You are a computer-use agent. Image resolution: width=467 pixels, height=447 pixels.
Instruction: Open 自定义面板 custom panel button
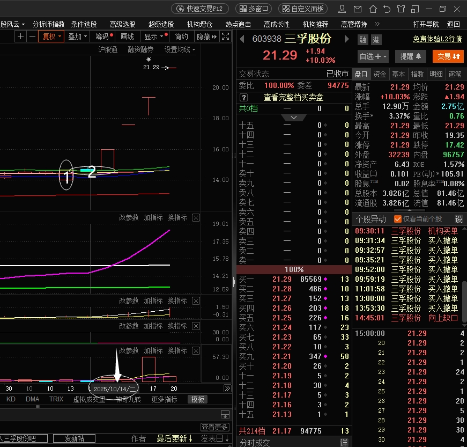coord(303,9)
